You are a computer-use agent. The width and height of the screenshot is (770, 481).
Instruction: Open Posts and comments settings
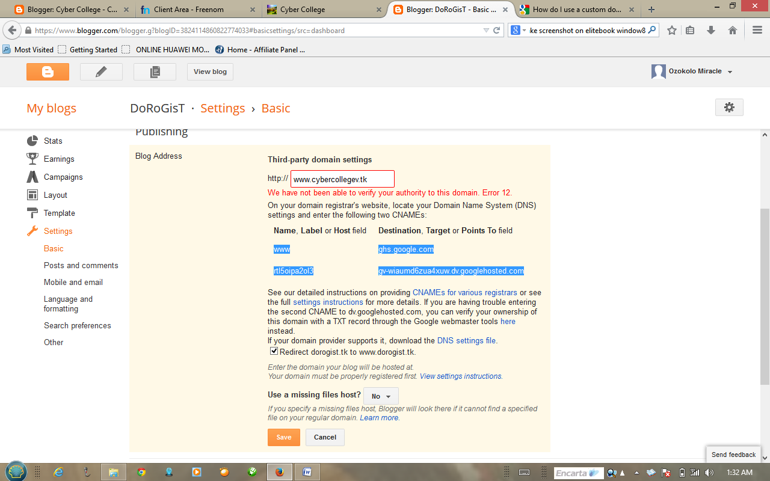[81, 265]
